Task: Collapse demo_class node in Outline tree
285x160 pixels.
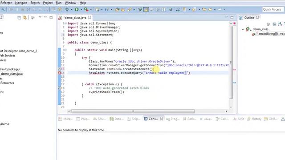Action: [243, 29]
